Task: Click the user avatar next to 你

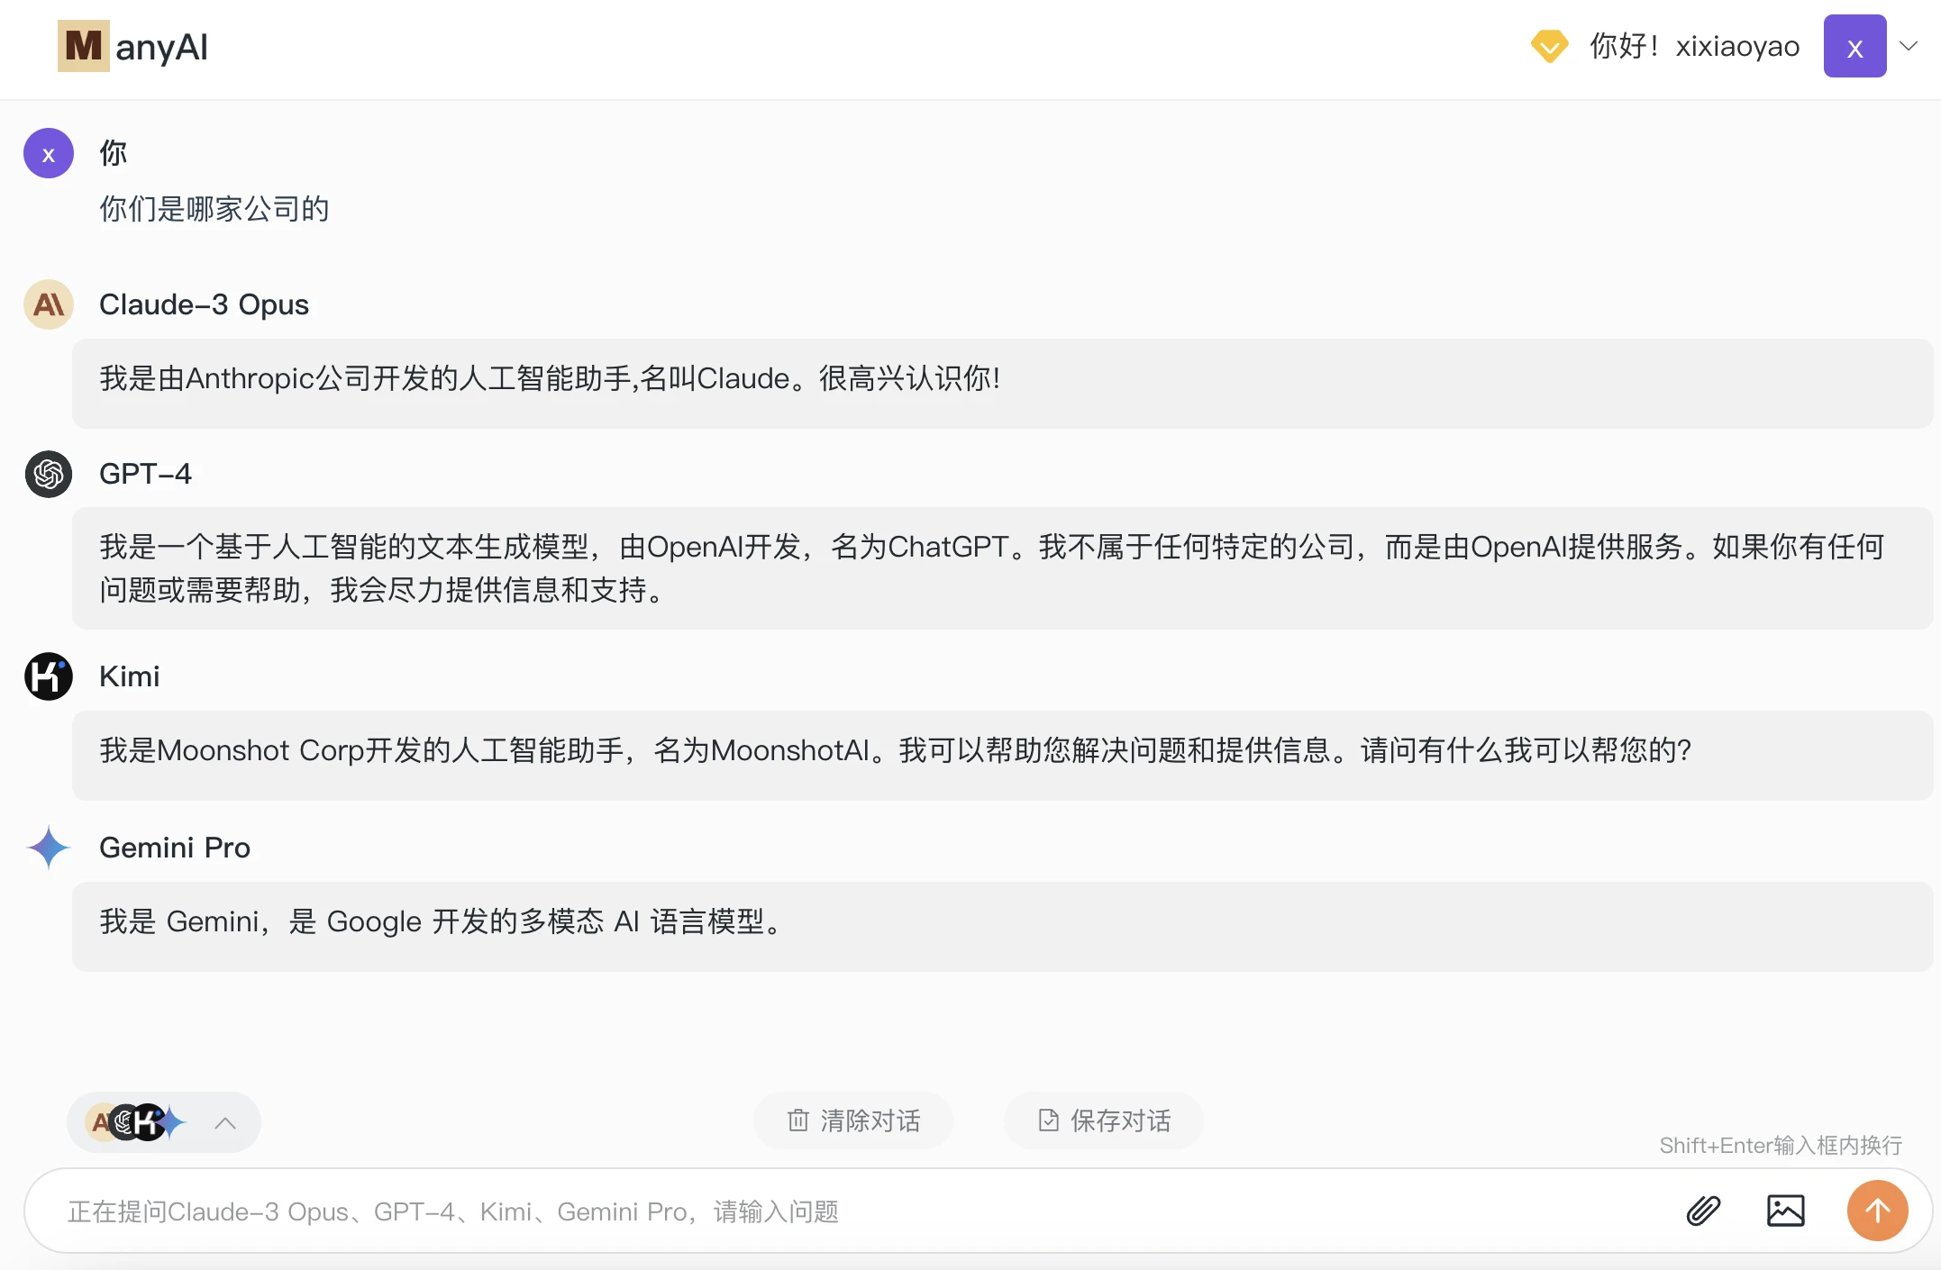Action: click(48, 153)
